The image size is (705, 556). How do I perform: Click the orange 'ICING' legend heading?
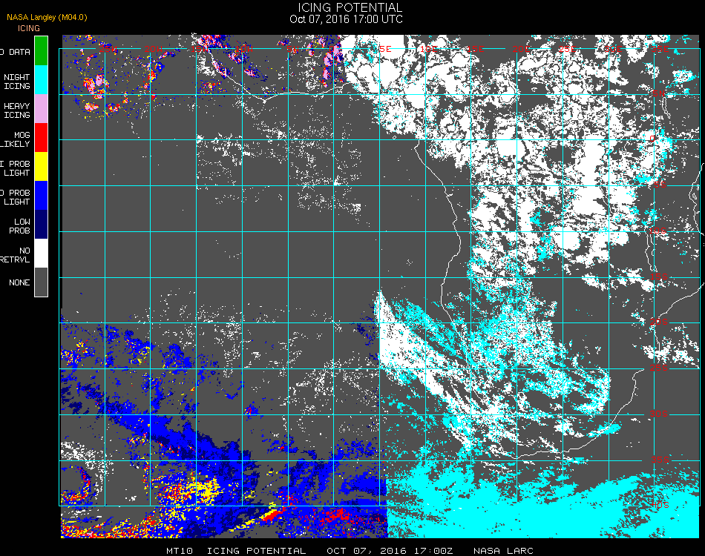coord(29,28)
